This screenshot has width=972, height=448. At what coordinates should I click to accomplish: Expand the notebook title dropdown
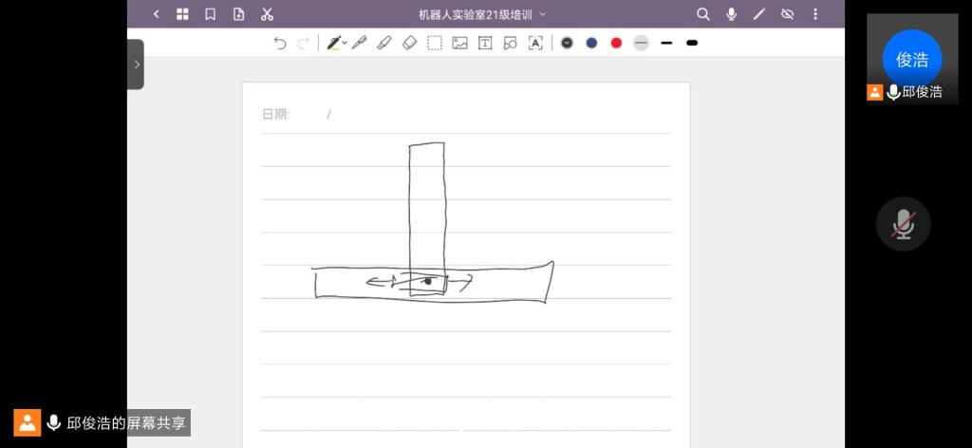pyautogui.click(x=543, y=14)
